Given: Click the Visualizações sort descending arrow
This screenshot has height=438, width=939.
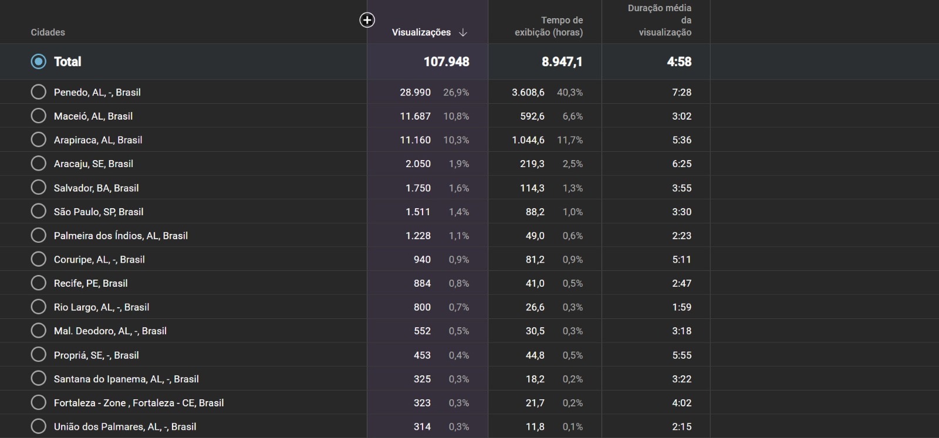Looking at the screenshot, I should 463,33.
